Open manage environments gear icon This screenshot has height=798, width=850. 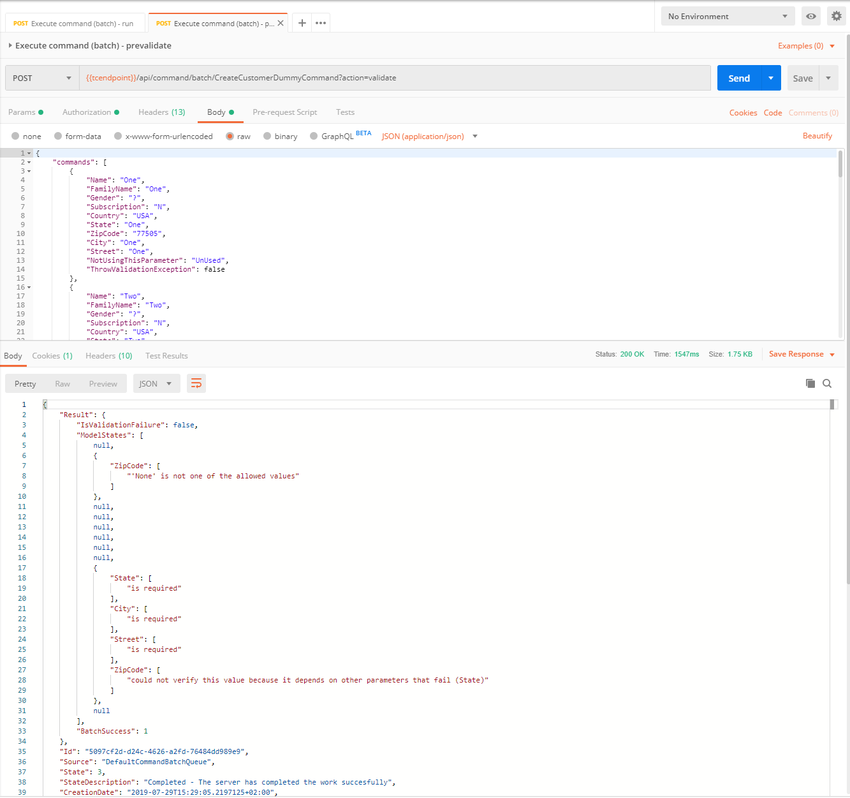click(x=836, y=17)
